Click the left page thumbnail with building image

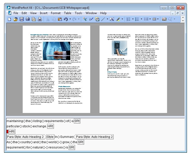[x=56, y=69]
